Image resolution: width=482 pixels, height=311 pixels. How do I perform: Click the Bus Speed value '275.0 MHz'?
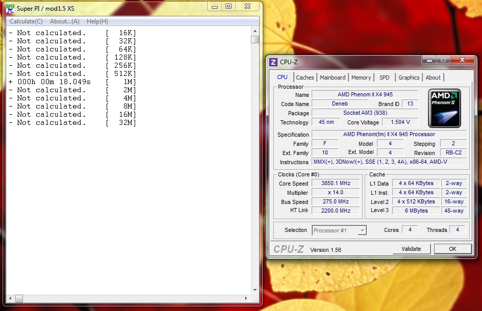[x=336, y=201]
